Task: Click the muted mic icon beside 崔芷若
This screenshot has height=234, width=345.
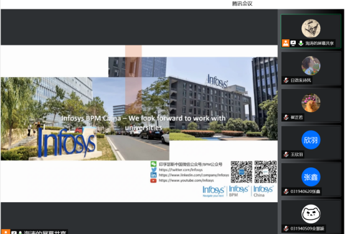Action: click(286, 117)
